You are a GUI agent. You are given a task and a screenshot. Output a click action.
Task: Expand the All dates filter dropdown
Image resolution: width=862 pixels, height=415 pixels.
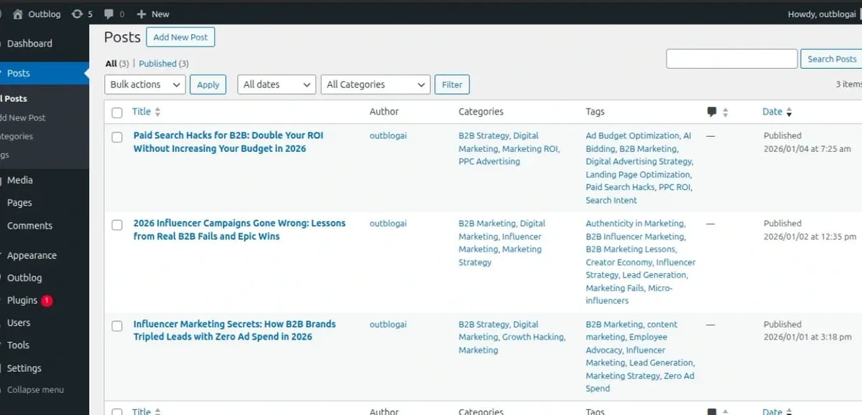277,85
